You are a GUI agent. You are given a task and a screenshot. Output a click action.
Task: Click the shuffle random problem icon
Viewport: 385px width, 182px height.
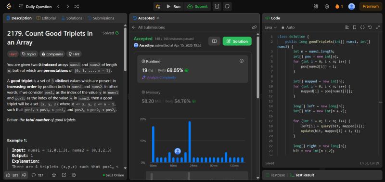[x=77, y=7]
